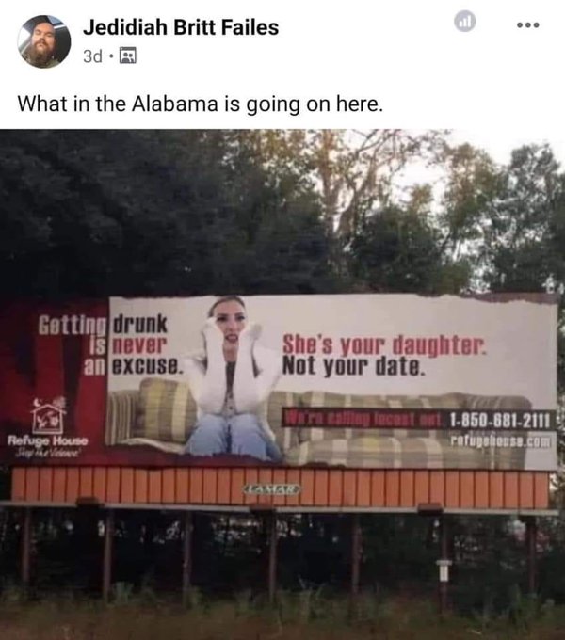
Task: Click the "Not your date." black text
Action: [354, 366]
